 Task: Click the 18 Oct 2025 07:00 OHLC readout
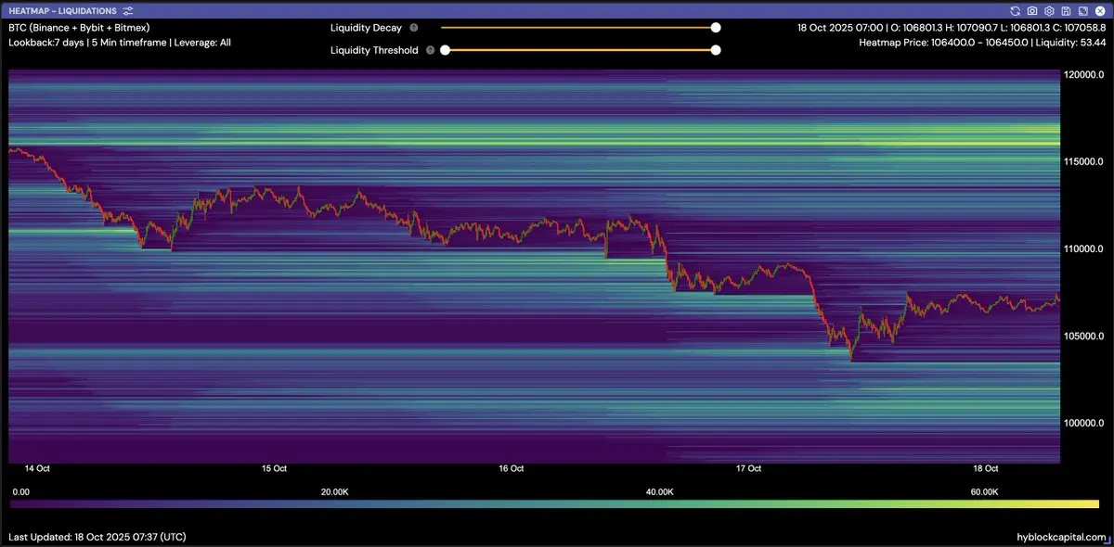click(952, 28)
